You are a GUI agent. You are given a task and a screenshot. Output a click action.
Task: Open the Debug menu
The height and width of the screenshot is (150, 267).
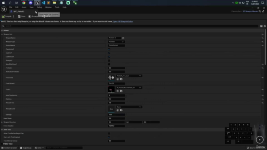coord(39,7)
